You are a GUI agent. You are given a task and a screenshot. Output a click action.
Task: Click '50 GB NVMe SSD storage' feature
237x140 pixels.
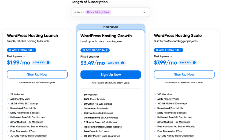[x=98, y=104]
